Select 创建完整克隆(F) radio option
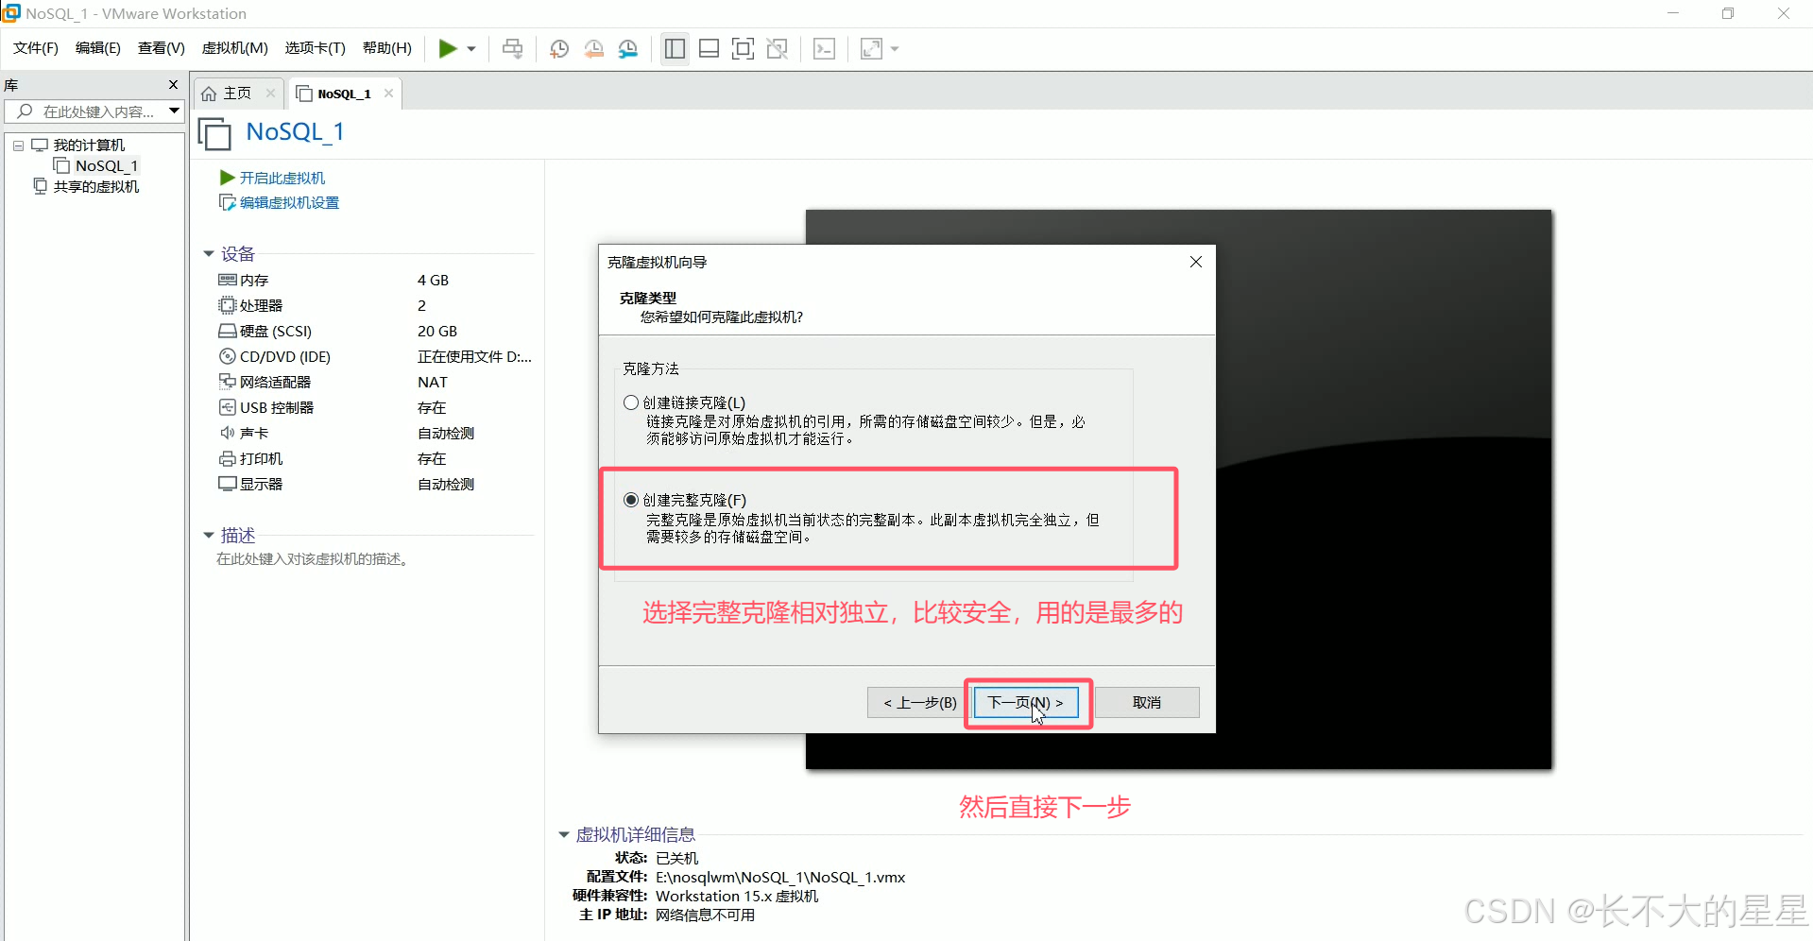1813x941 pixels. (631, 500)
